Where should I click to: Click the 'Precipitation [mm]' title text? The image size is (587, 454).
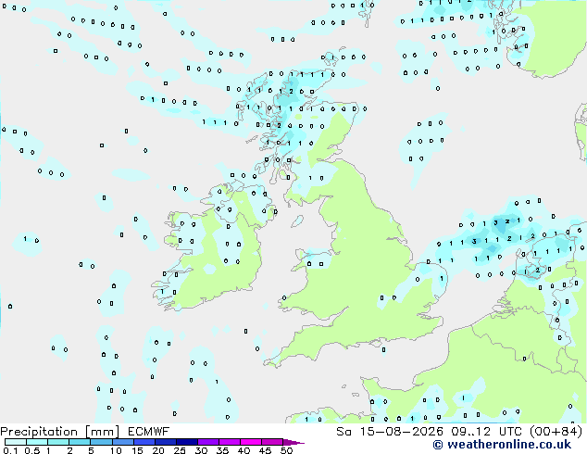pyautogui.click(x=60, y=432)
